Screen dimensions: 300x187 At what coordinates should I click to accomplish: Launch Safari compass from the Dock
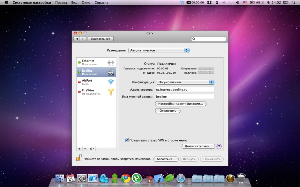tap(181, 178)
